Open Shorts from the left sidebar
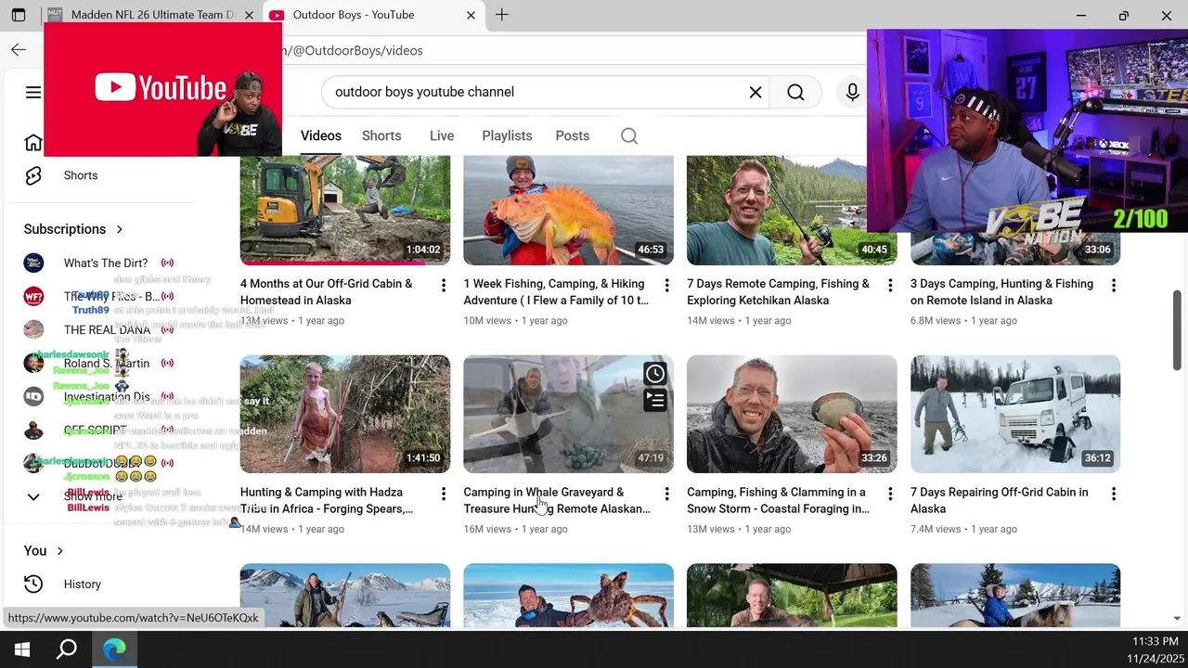Image resolution: width=1188 pixels, height=668 pixels. point(81,175)
